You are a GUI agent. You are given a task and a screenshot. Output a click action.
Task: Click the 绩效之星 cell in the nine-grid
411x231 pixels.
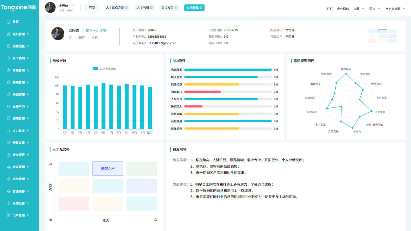(108, 169)
